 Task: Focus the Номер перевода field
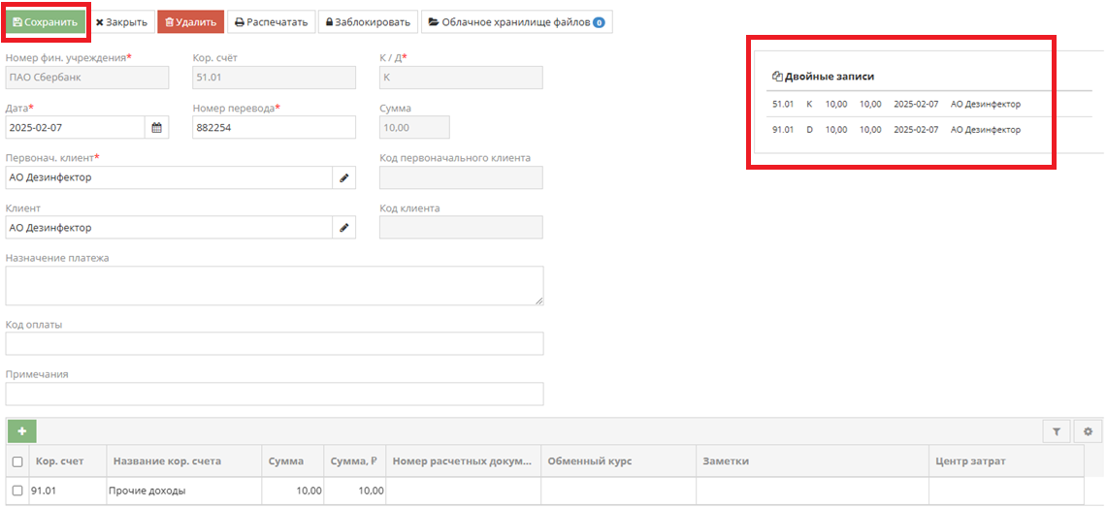point(274,128)
